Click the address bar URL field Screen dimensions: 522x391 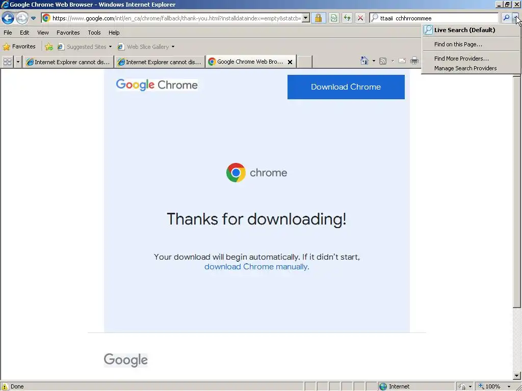click(x=172, y=18)
